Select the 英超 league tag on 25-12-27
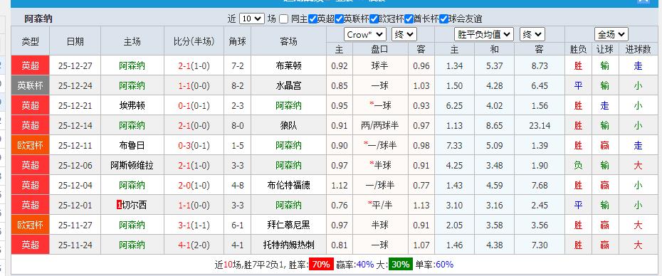The height and width of the screenshot is (276, 662). (31, 66)
